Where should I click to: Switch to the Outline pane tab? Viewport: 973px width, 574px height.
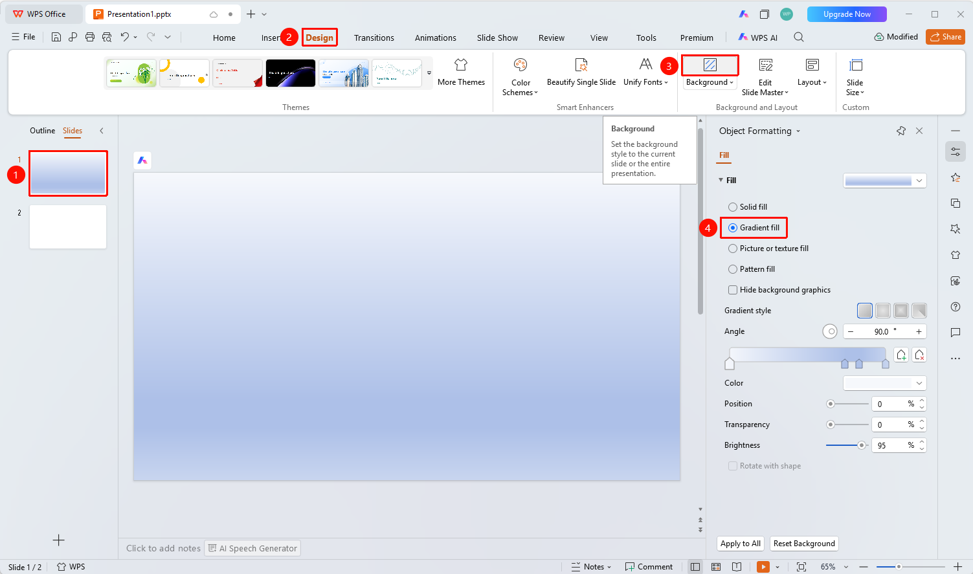point(43,131)
